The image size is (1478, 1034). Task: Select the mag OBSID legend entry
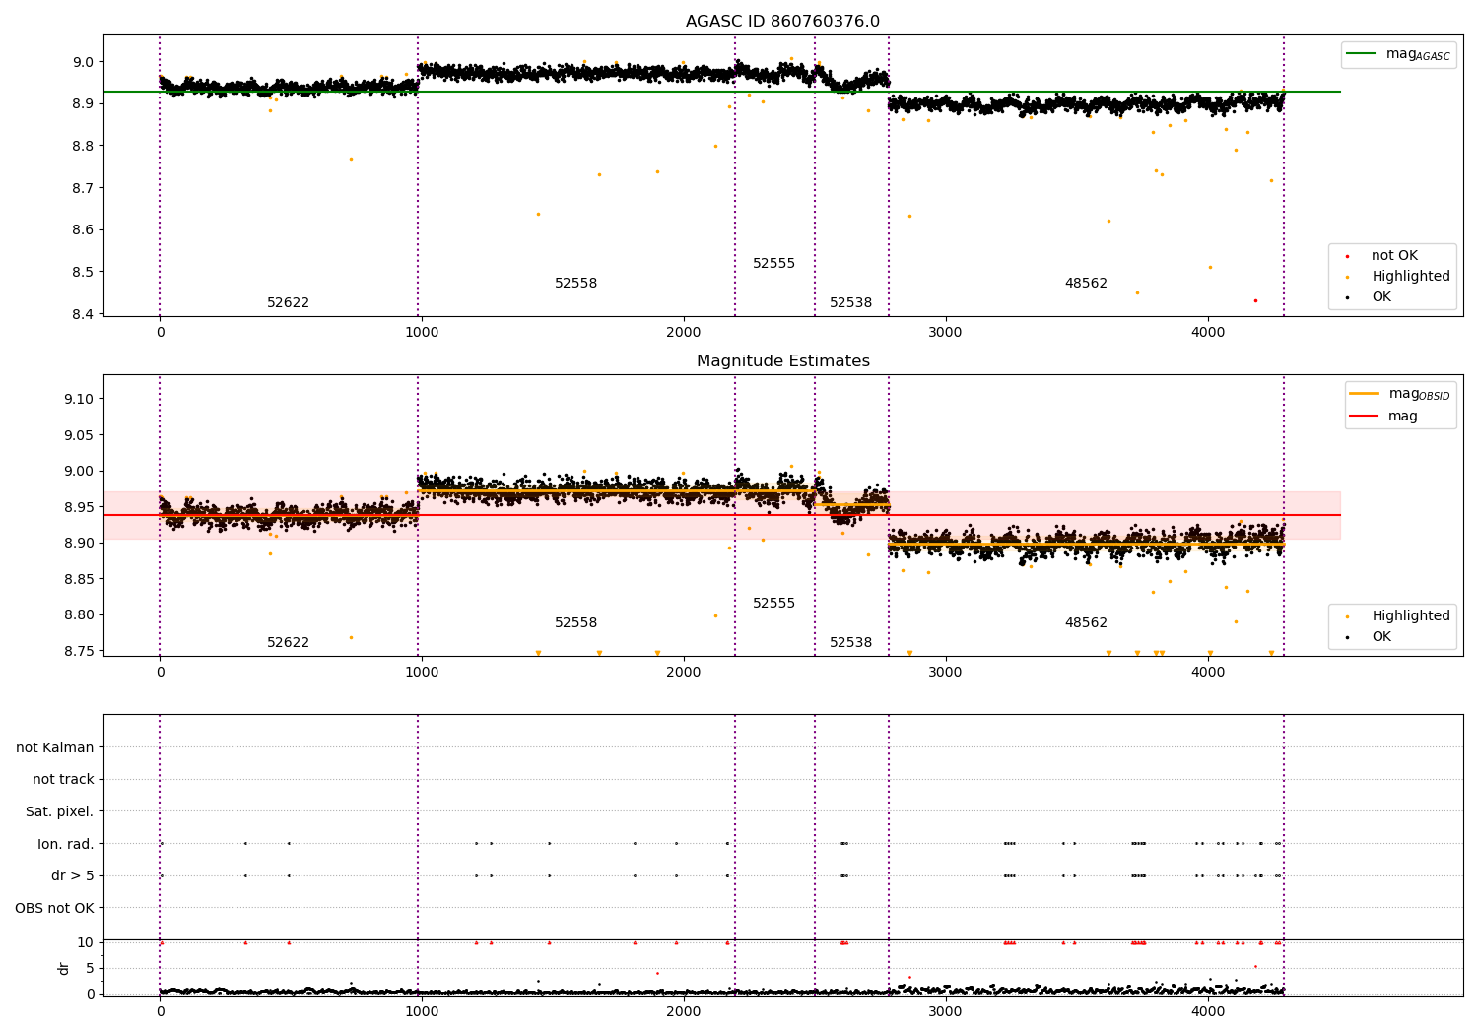(x=1400, y=394)
